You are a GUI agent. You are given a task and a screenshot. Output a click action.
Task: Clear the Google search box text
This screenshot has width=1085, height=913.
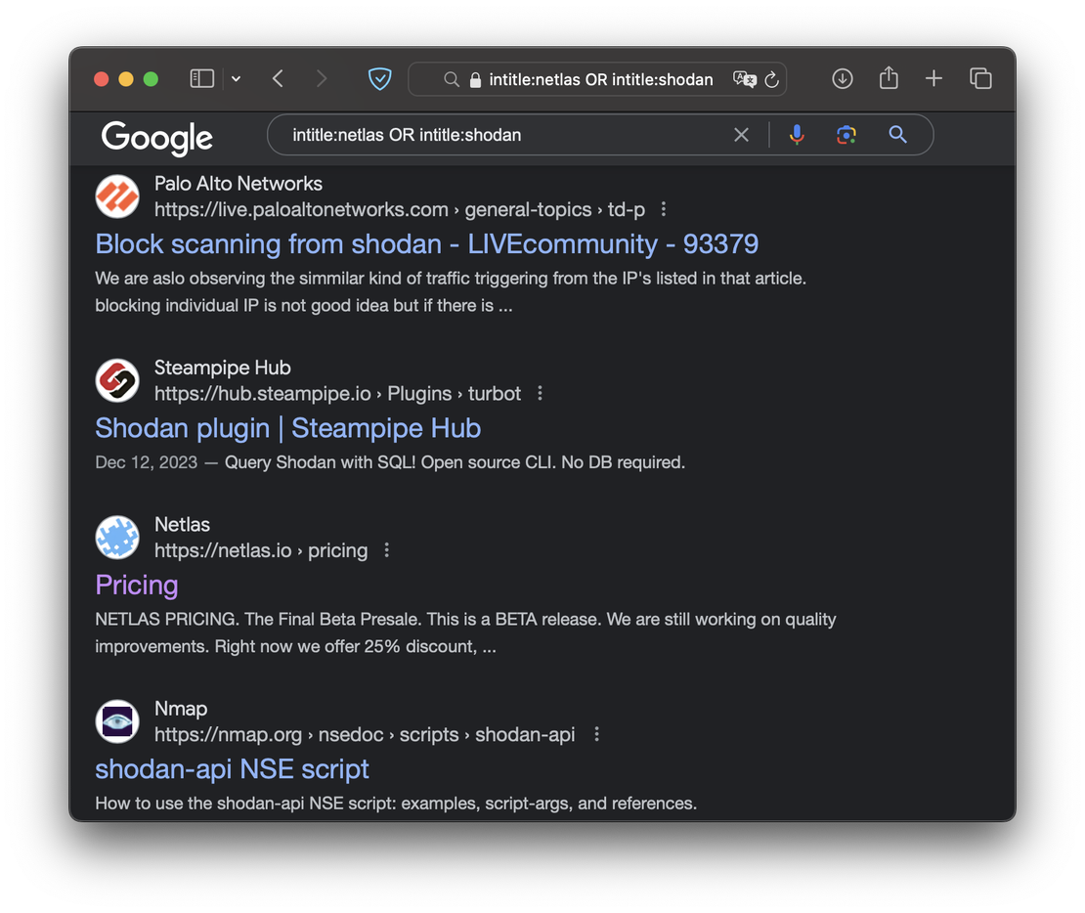coord(741,135)
